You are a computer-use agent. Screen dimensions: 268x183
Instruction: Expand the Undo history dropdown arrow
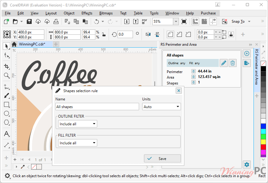103,21
